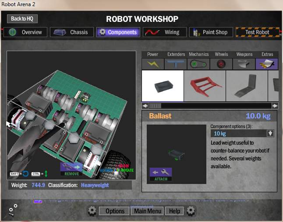Select the Weapons category icon

point(244,64)
